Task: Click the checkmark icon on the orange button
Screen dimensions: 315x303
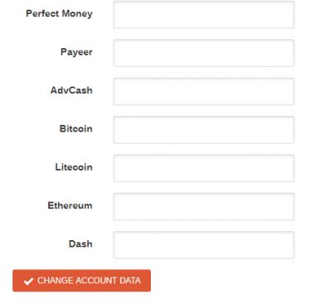Action: tap(28, 281)
